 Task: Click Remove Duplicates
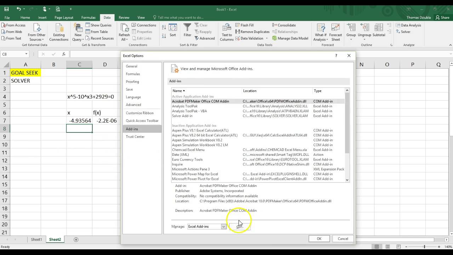click(x=252, y=32)
